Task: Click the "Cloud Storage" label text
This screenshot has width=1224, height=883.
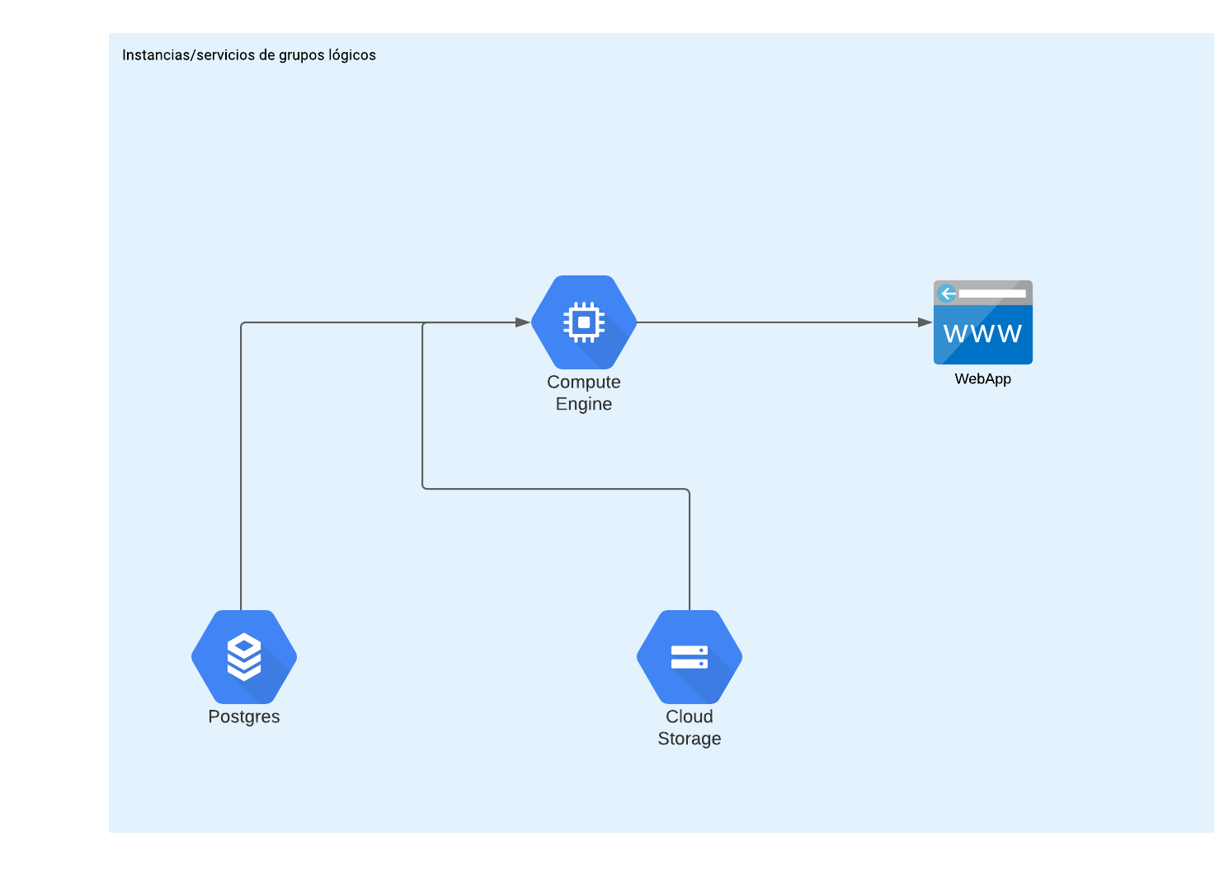Action: click(x=690, y=728)
